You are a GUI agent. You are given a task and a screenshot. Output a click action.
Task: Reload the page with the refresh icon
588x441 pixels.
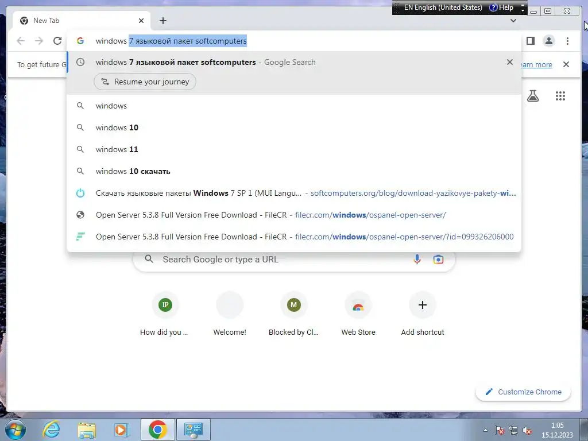coord(57,41)
